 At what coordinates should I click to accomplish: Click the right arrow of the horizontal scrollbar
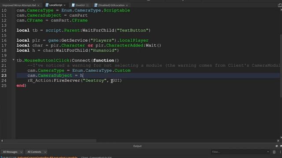point(278,141)
